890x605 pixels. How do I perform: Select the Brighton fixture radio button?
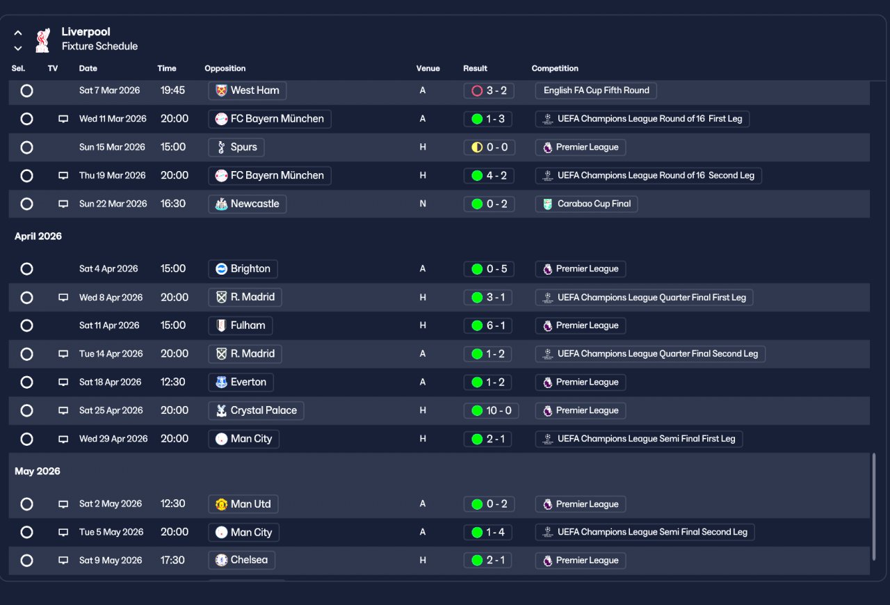point(26,268)
